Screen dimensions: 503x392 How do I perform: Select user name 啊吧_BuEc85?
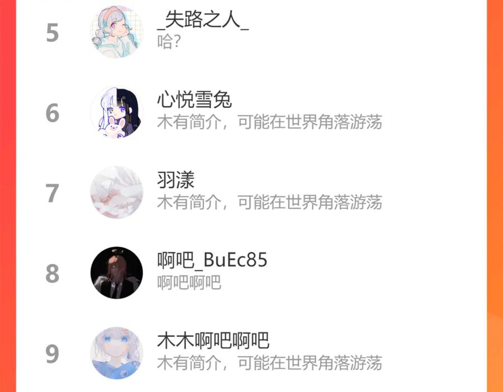212,260
